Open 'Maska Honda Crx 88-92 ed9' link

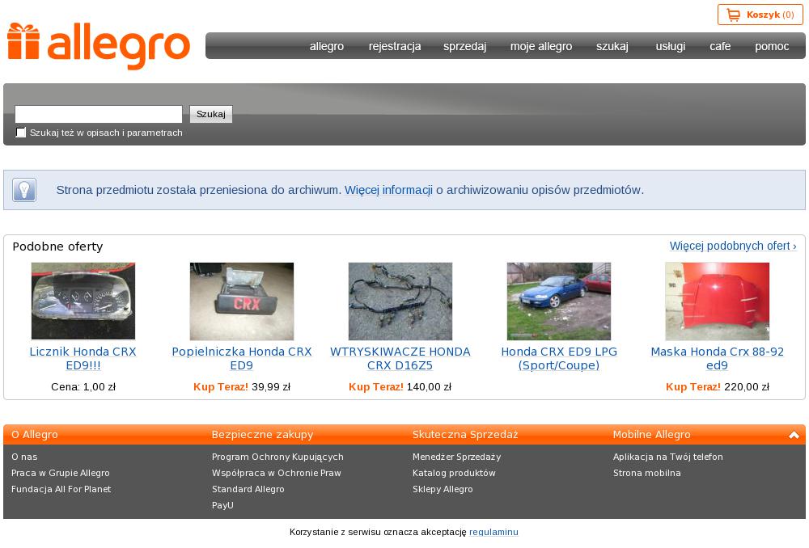(x=717, y=358)
